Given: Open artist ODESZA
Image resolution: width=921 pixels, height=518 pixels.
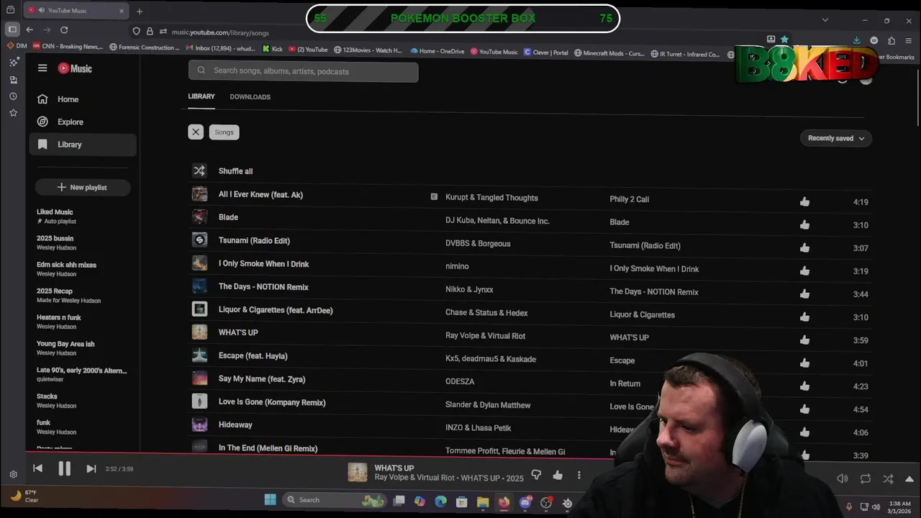Looking at the screenshot, I should pos(460,382).
